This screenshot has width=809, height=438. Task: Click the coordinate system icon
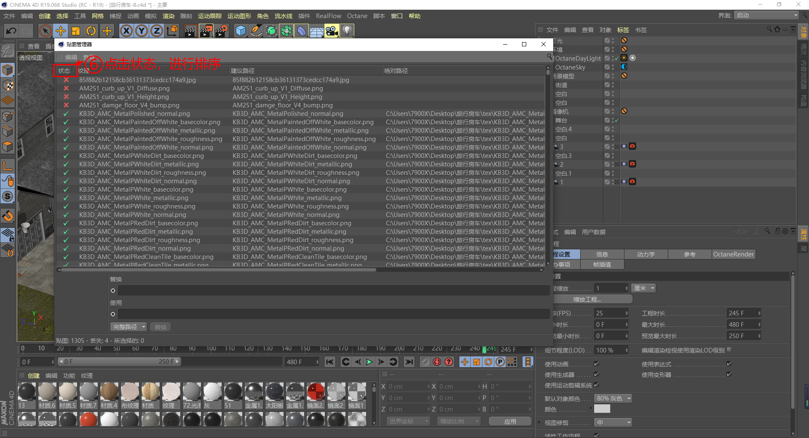pyautogui.click(x=172, y=31)
